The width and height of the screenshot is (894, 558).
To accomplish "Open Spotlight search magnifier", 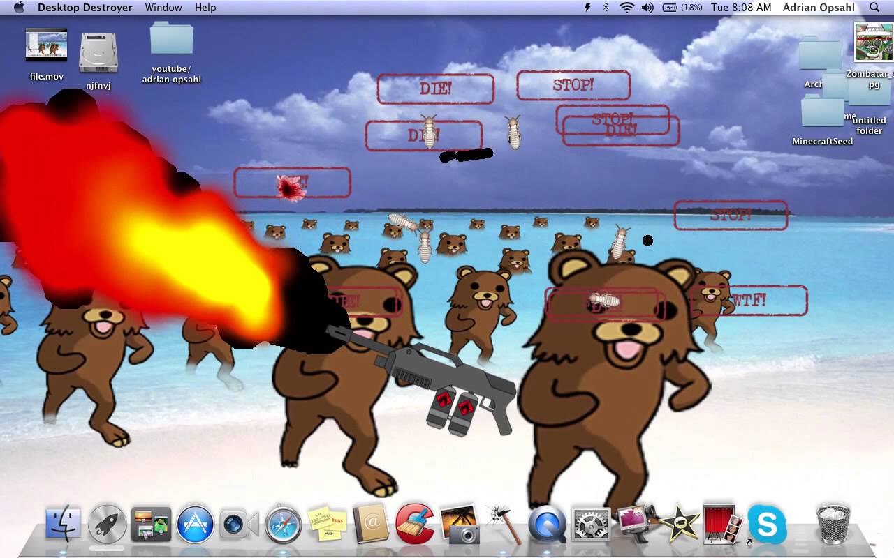I will coord(874,8).
